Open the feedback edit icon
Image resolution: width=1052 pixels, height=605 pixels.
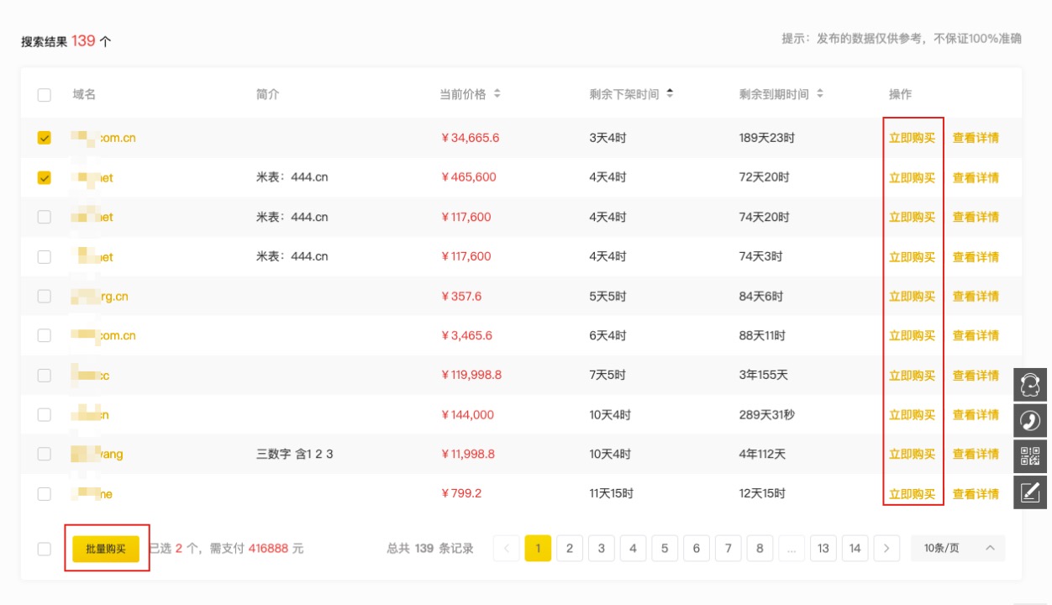(x=1030, y=492)
